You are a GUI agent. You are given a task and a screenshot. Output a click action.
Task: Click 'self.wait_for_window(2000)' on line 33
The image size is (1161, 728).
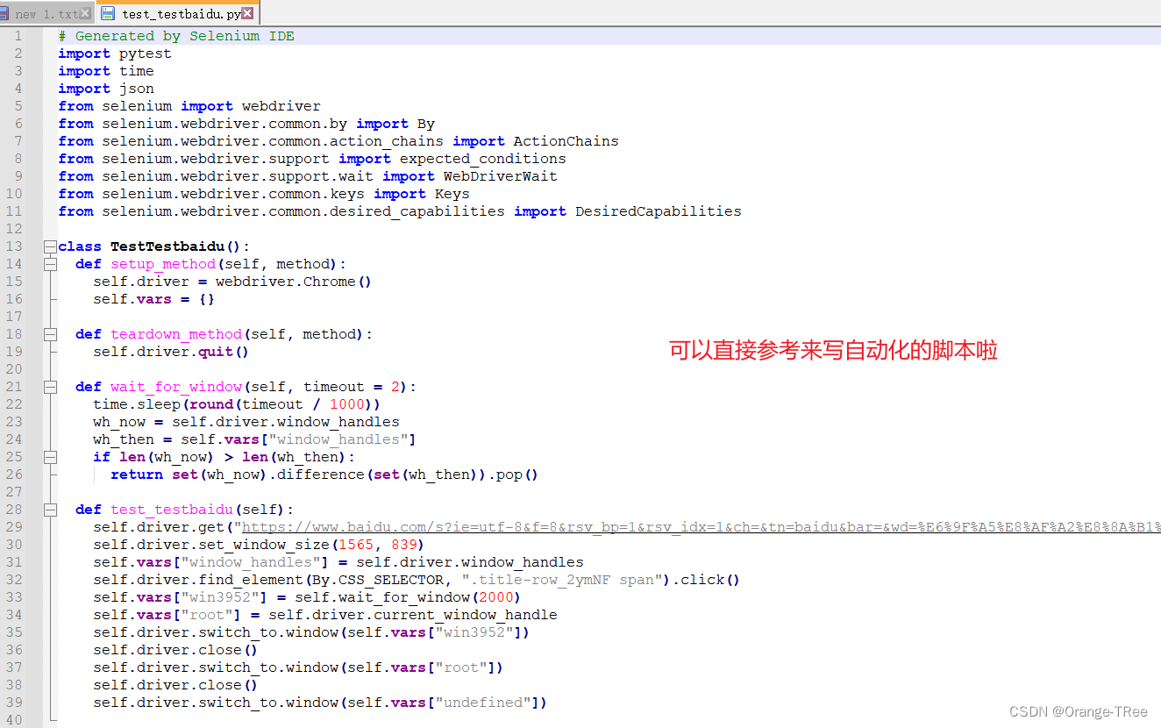click(x=409, y=597)
